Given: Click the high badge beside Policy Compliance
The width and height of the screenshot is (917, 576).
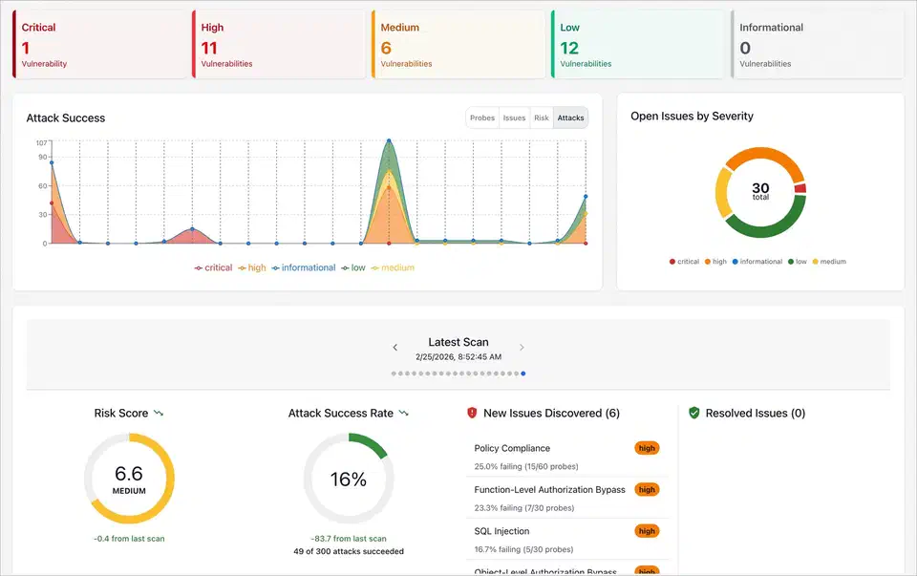Looking at the screenshot, I should (x=647, y=448).
